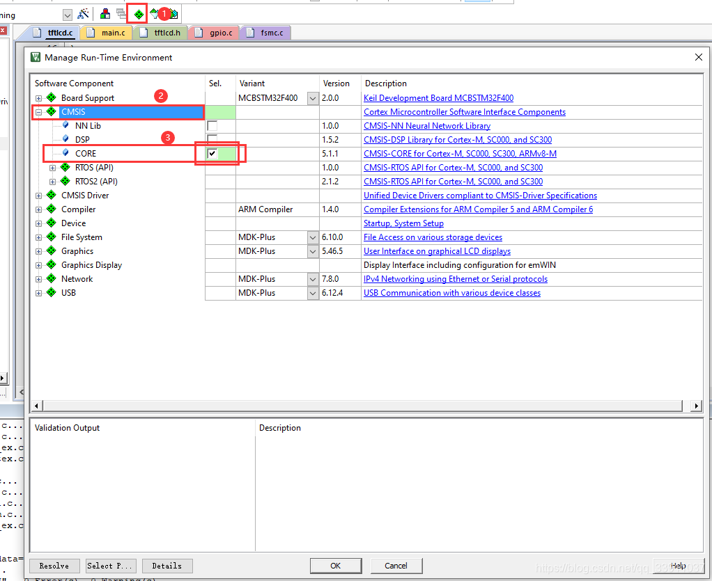Click the Board Support green diamond icon
This screenshot has width=712, height=581.
pyautogui.click(x=52, y=97)
